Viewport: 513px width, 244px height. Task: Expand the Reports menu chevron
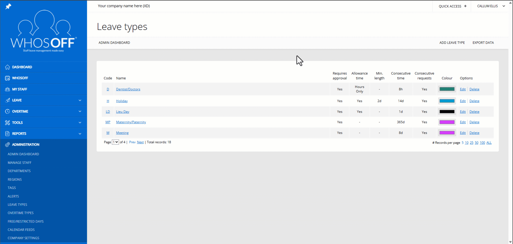80,134
